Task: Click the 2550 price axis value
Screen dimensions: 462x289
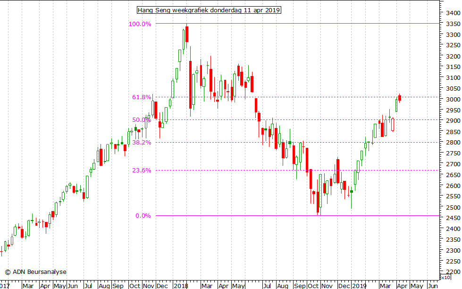Action: pyautogui.click(x=453, y=196)
